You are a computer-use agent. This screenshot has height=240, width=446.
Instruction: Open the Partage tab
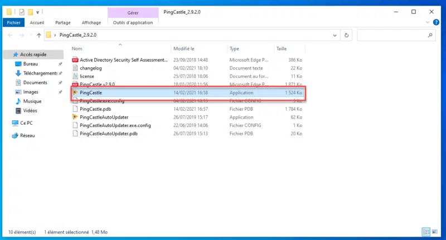(63, 22)
